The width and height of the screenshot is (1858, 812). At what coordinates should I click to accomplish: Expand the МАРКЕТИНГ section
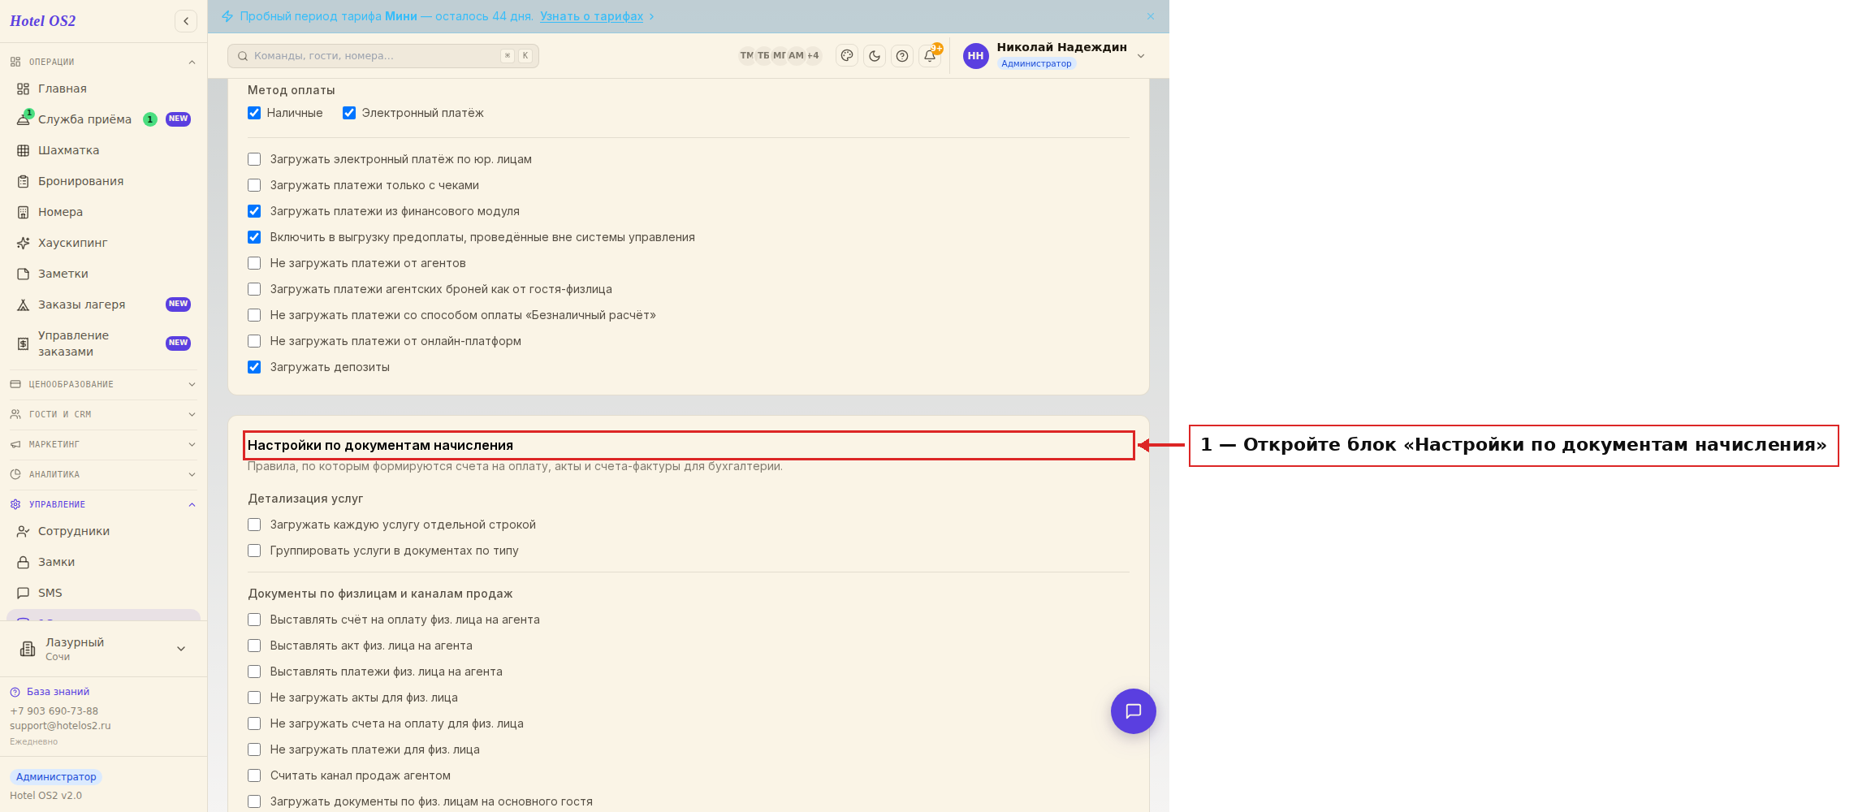[x=103, y=444]
